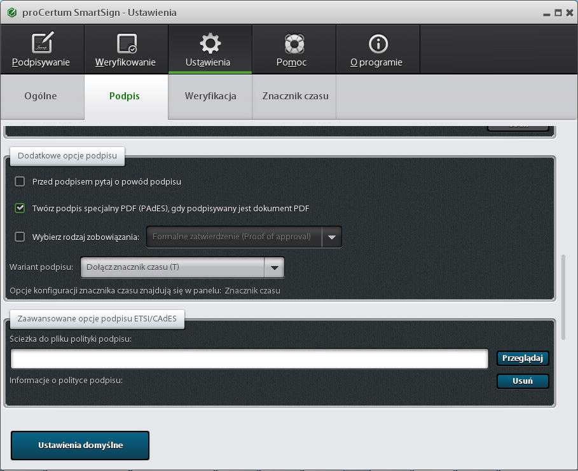Tick the Wybierz rodzaj zobowiązania checkbox
The width and height of the screenshot is (578, 471).
click(20, 237)
